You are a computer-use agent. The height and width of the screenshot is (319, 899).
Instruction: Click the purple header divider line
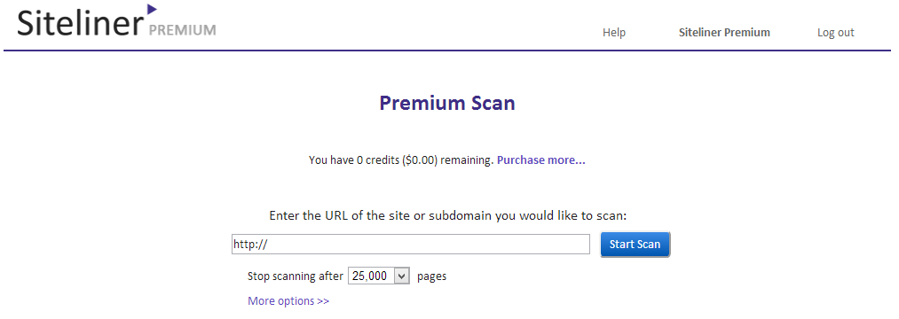(x=447, y=51)
